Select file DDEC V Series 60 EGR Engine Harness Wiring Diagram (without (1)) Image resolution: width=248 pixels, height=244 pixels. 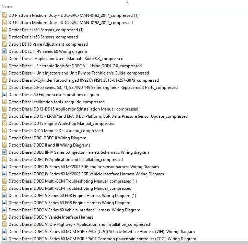coord(69,203)
